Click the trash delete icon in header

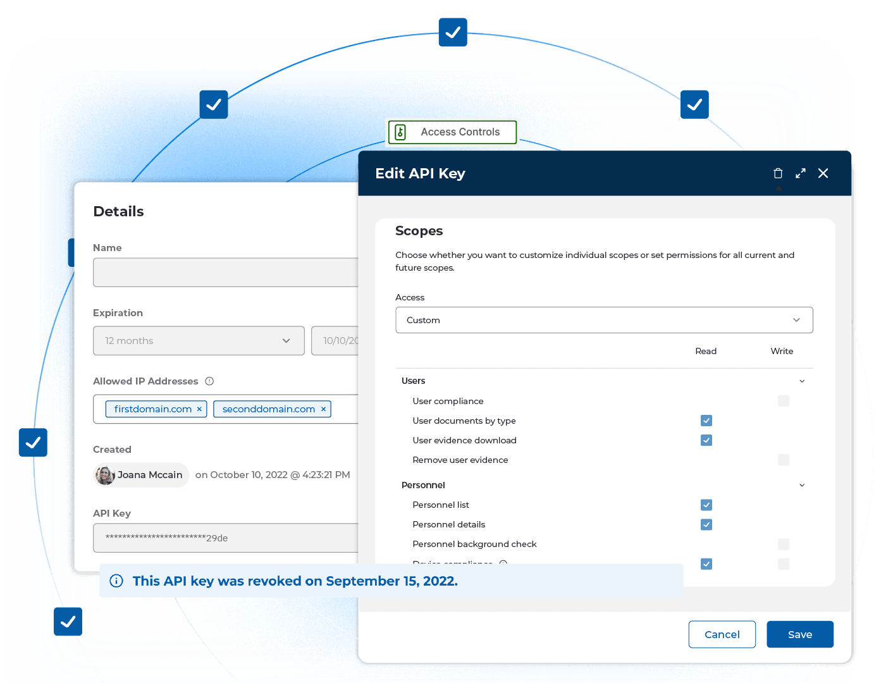(x=778, y=173)
